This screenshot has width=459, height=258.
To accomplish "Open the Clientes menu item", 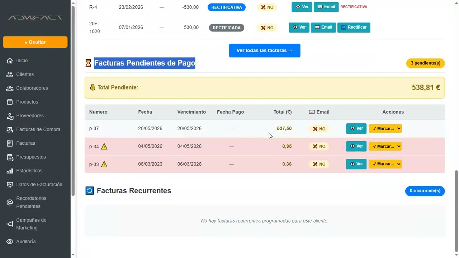I will (25, 75).
